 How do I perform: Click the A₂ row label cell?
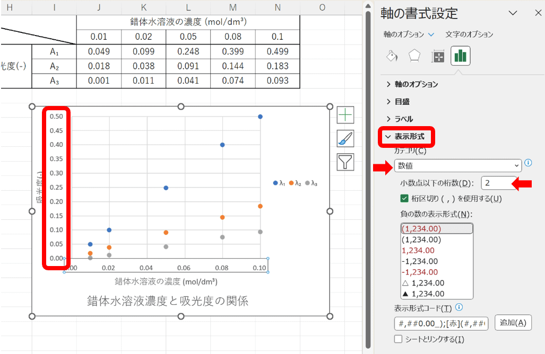[54, 66]
